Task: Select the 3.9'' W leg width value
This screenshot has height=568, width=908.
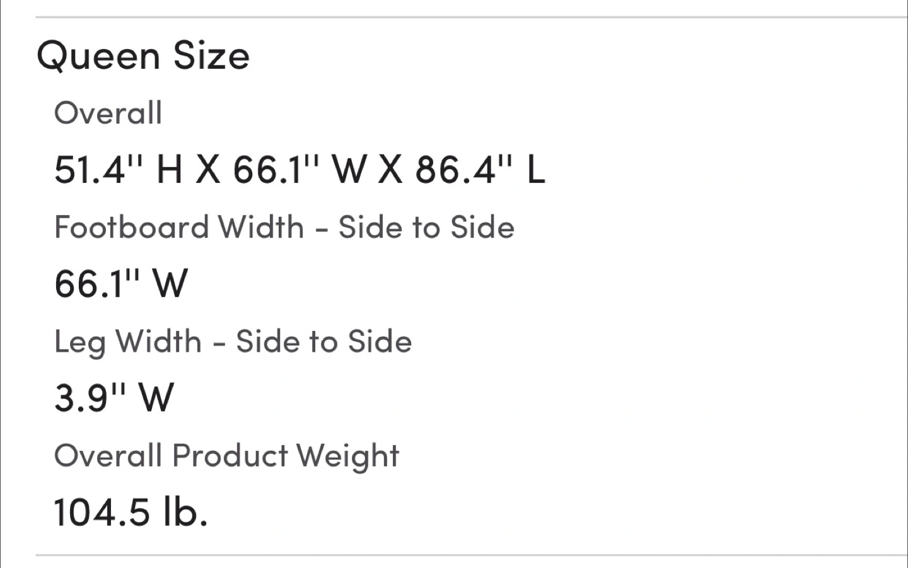Action: click(114, 398)
